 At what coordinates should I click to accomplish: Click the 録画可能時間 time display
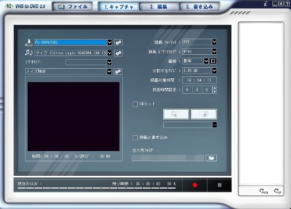tap(200, 80)
